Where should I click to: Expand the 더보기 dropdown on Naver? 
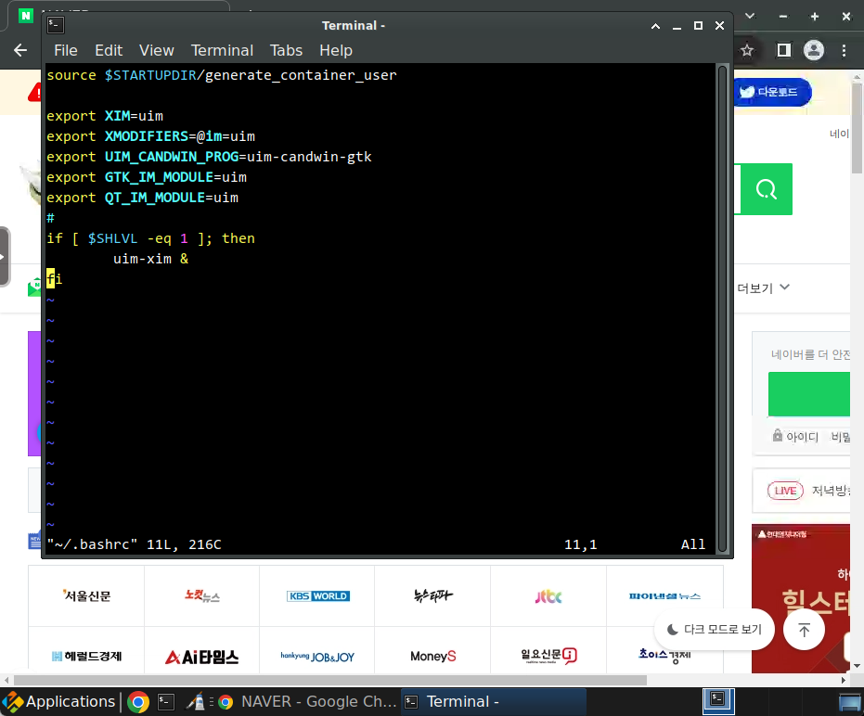click(763, 288)
